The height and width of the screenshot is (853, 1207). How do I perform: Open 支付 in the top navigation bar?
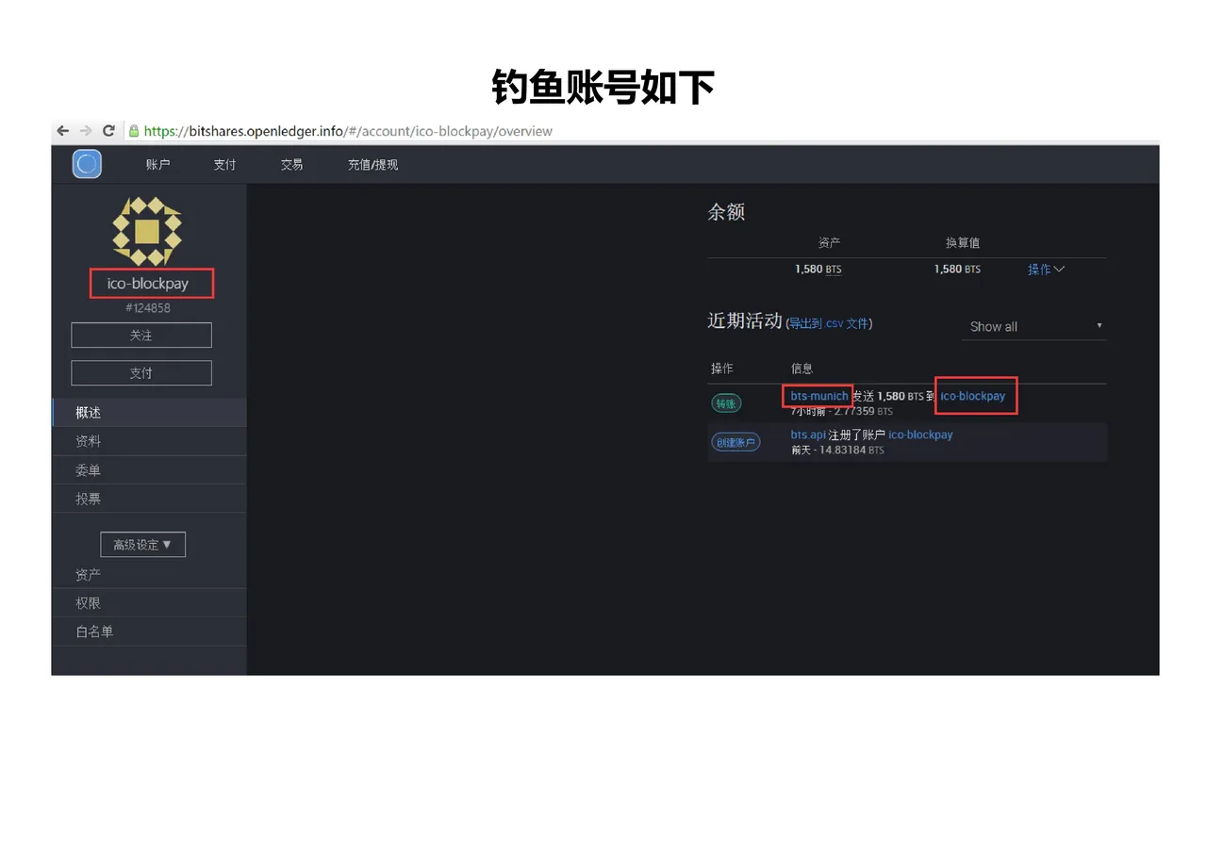[x=224, y=165]
